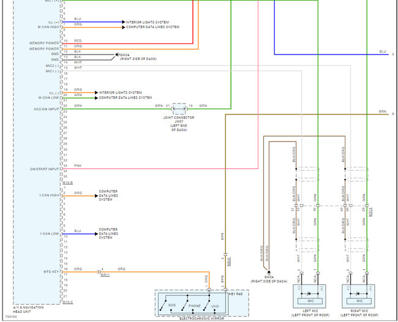Click the MIC box inside left microphone
This screenshot has width=398, height=322.
tap(310, 301)
